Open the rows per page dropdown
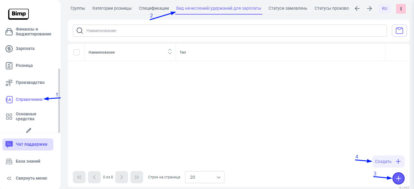Screen dimensions: 414x189 coord(205,177)
